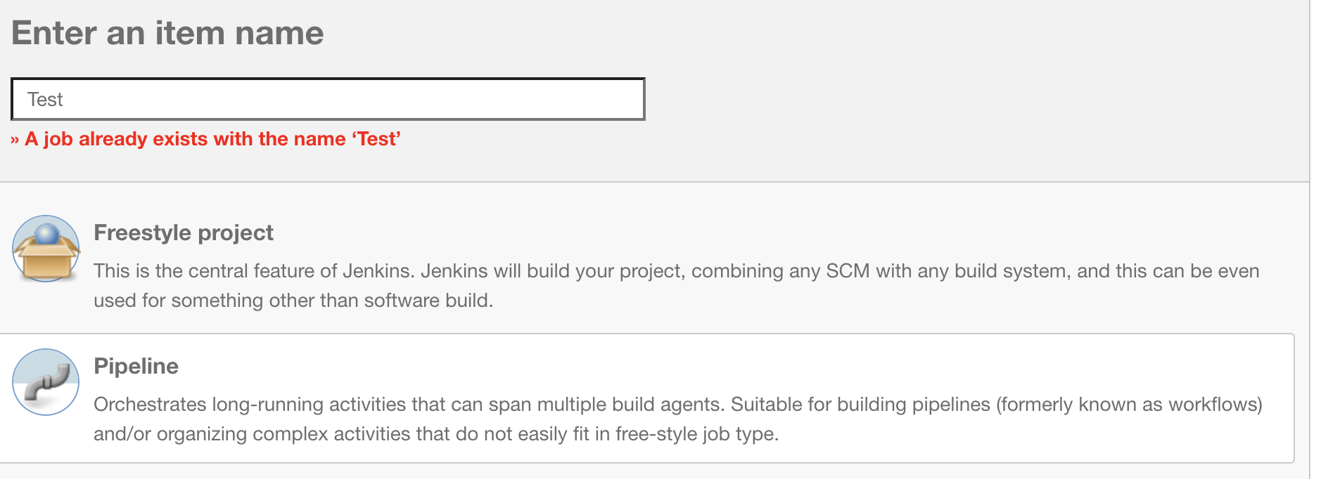Click the red » marker before the error

coord(15,140)
